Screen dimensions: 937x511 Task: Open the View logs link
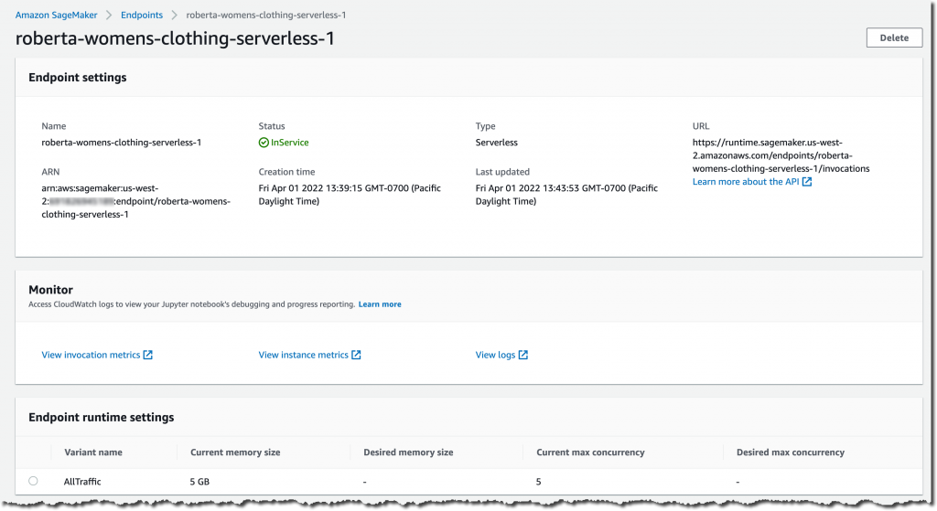495,355
